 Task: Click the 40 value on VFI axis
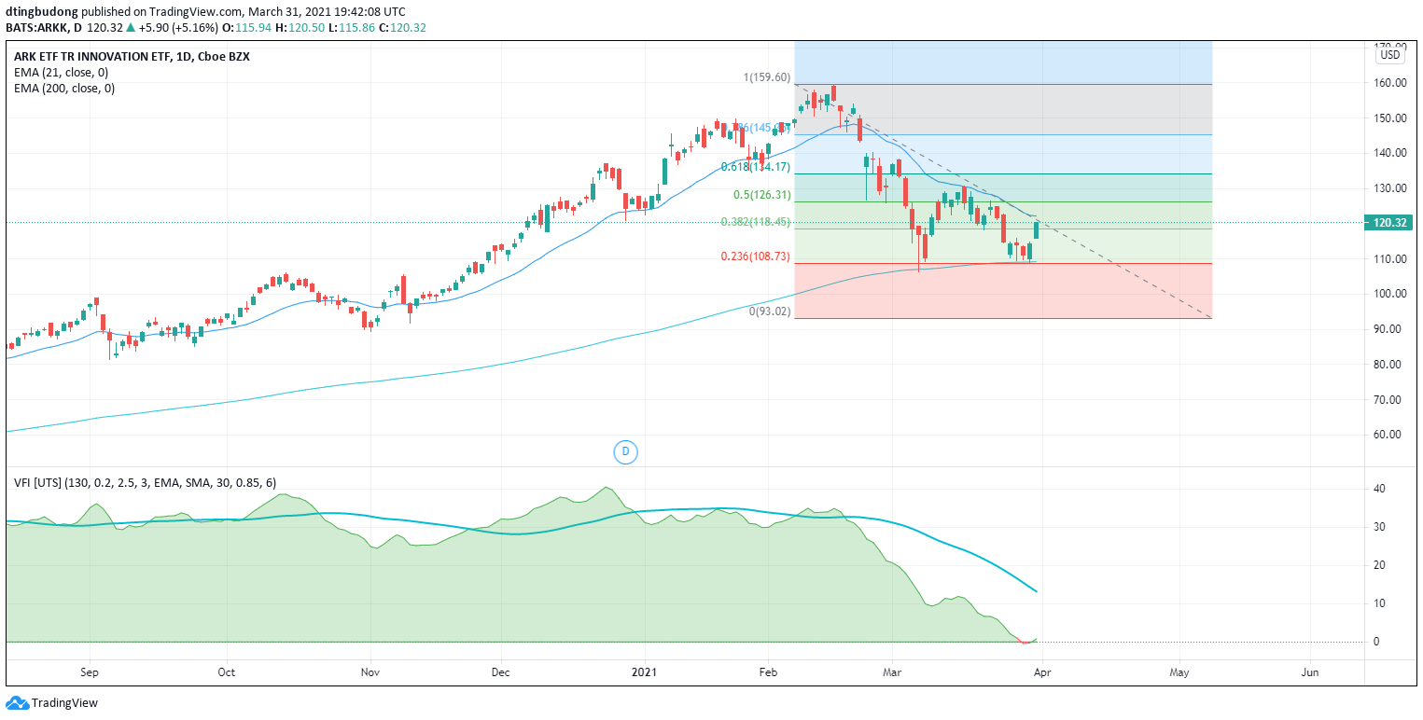pos(1378,489)
